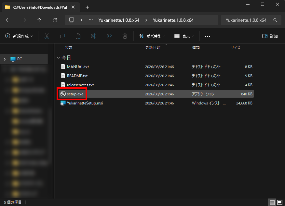
Task: Refresh the current folder view
Action: [x=55, y=20]
